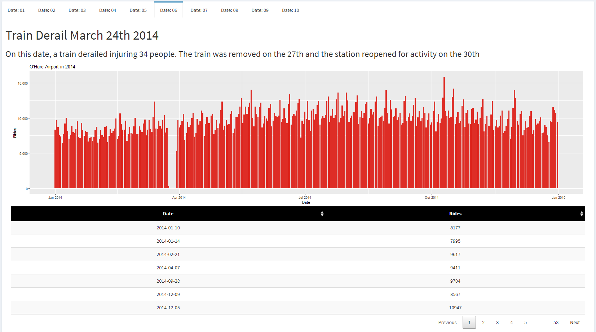Screen dimensions: 596x332
Task: Go to the Date: 10 tab
Action: (291, 10)
